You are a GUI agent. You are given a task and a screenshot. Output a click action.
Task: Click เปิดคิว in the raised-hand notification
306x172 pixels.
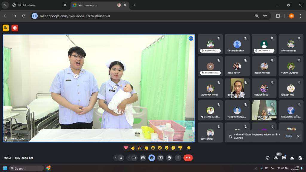[x=289, y=136]
